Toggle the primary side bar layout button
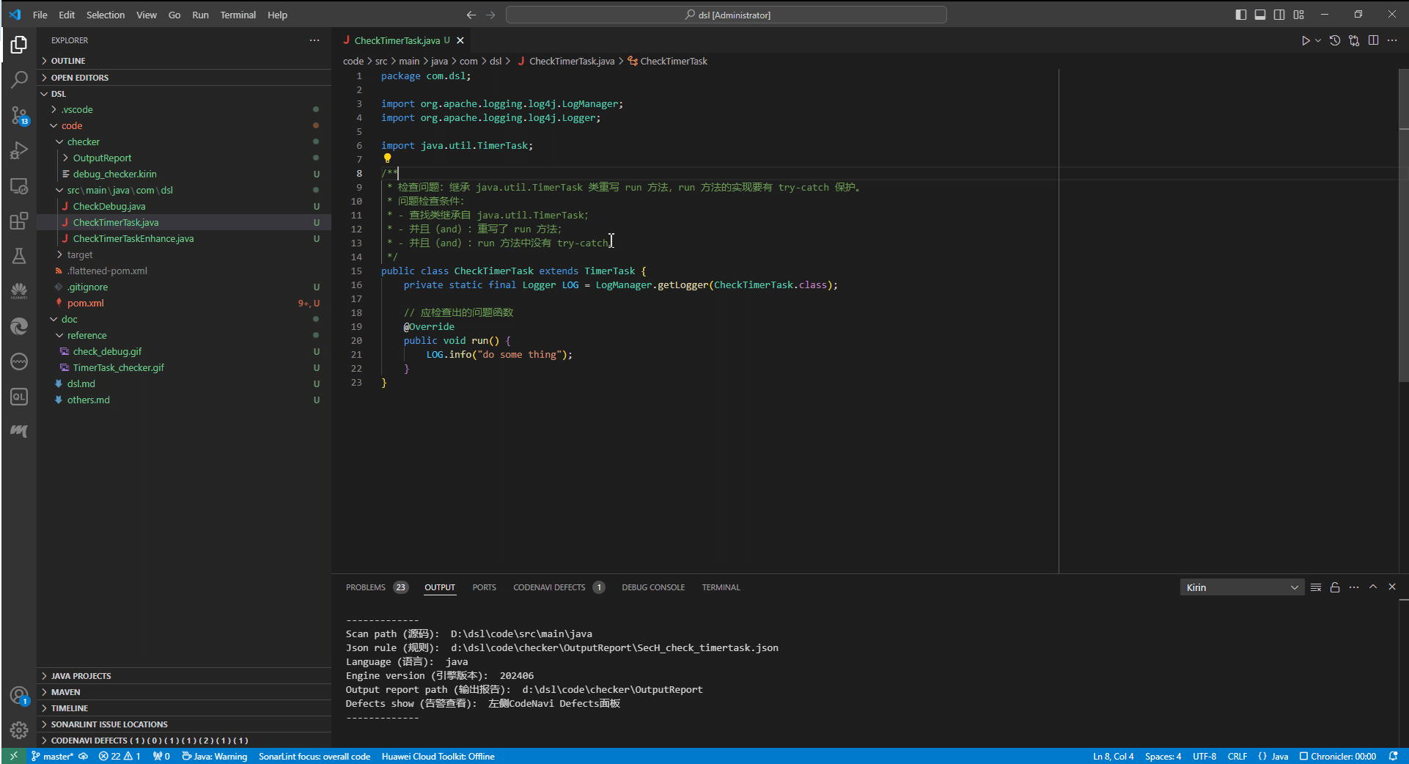Viewport: 1409px width, 764px height. [x=1240, y=15]
